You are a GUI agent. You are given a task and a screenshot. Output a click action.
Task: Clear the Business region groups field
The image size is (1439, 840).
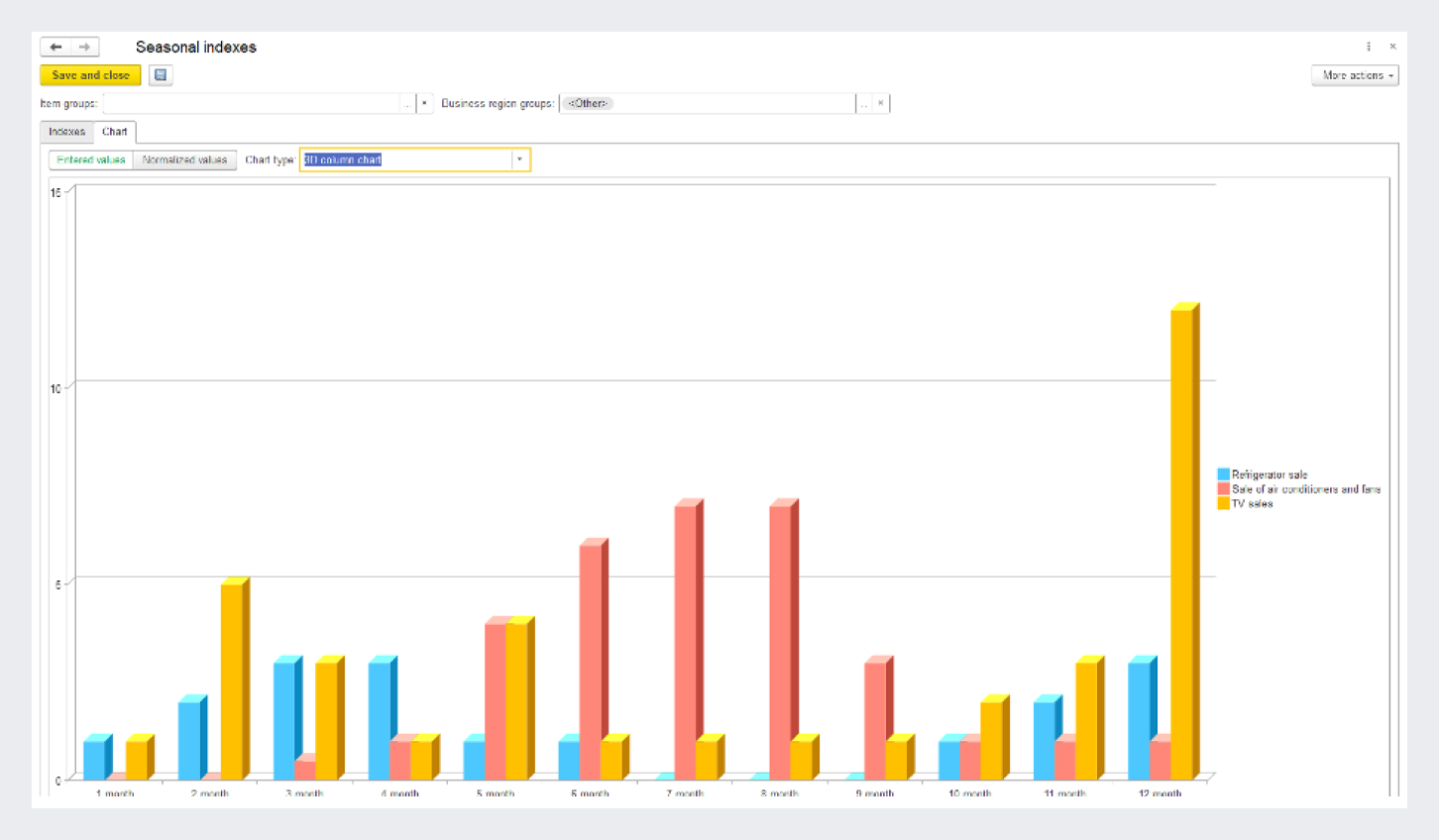point(880,103)
